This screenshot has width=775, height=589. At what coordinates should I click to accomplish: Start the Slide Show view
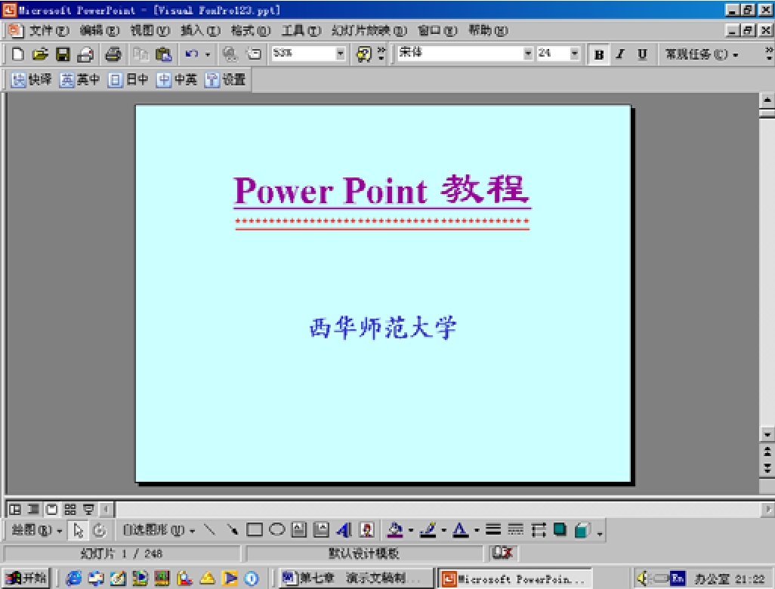(88, 509)
